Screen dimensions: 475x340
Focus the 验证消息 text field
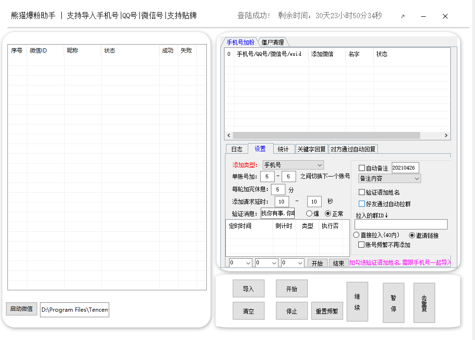(277, 214)
